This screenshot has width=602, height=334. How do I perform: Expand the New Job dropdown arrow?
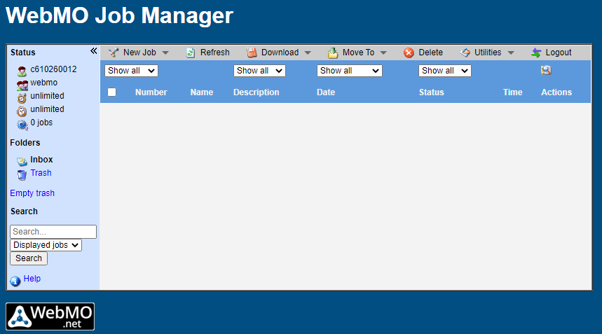pyautogui.click(x=165, y=53)
